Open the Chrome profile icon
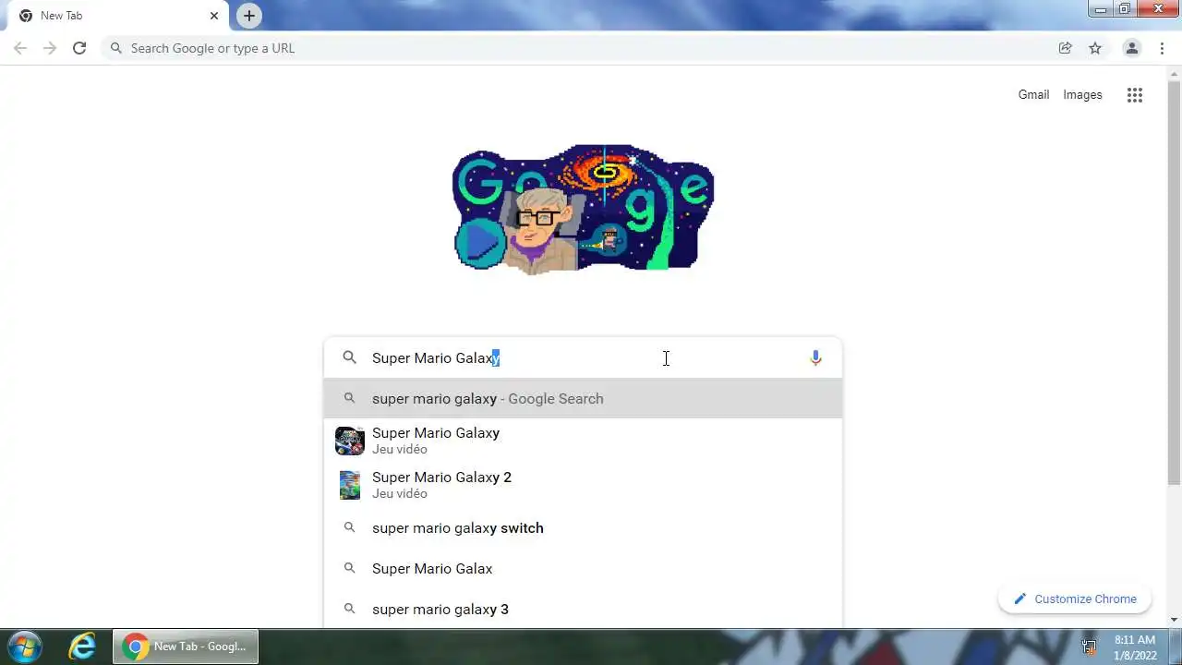Viewport: 1182px width, 665px height. tap(1131, 48)
